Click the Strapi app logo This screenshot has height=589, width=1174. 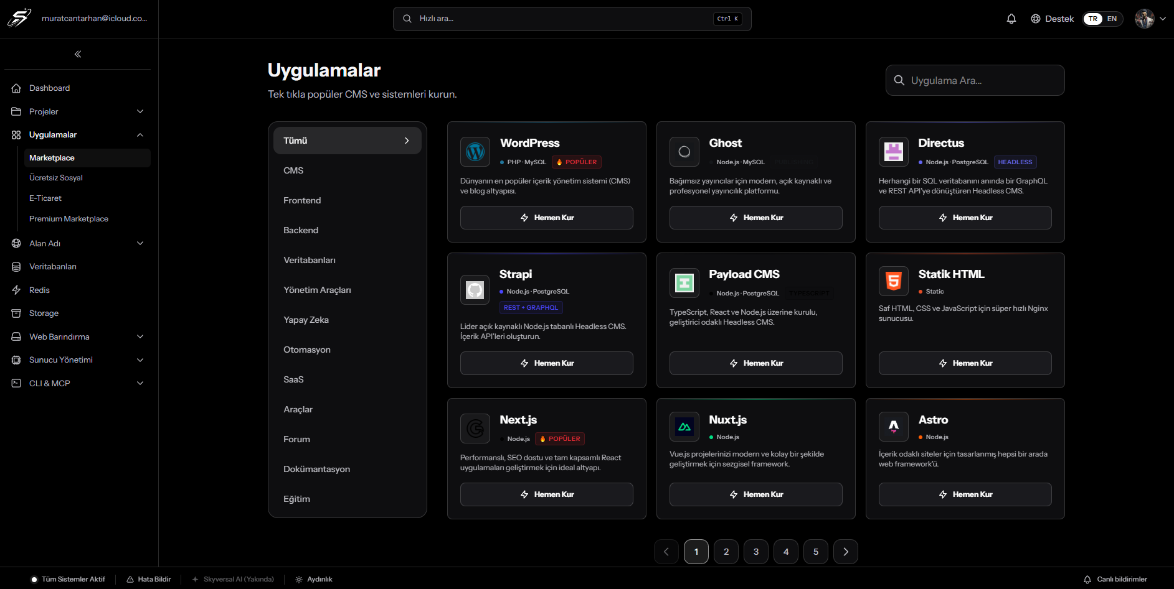tap(475, 290)
